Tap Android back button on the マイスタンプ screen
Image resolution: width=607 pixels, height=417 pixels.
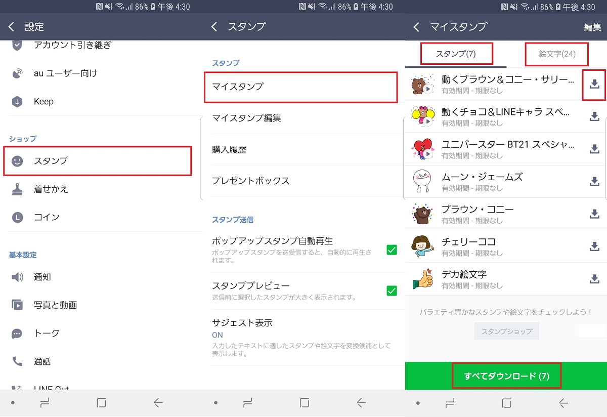(x=563, y=403)
